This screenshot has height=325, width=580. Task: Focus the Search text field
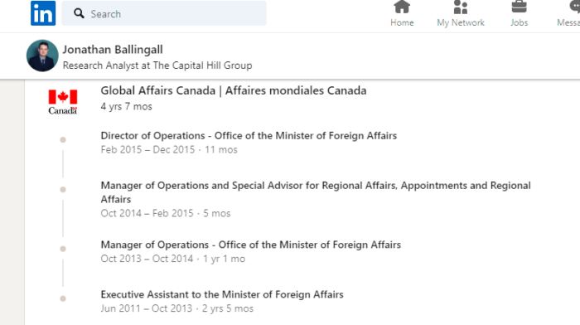[x=164, y=13]
